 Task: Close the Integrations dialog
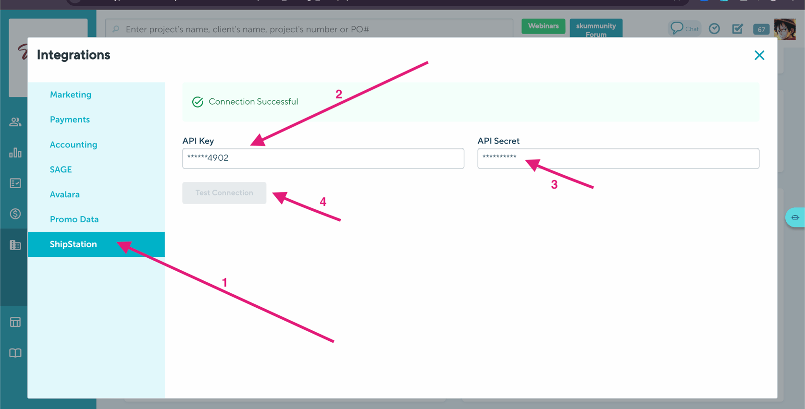(x=759, y=55)
